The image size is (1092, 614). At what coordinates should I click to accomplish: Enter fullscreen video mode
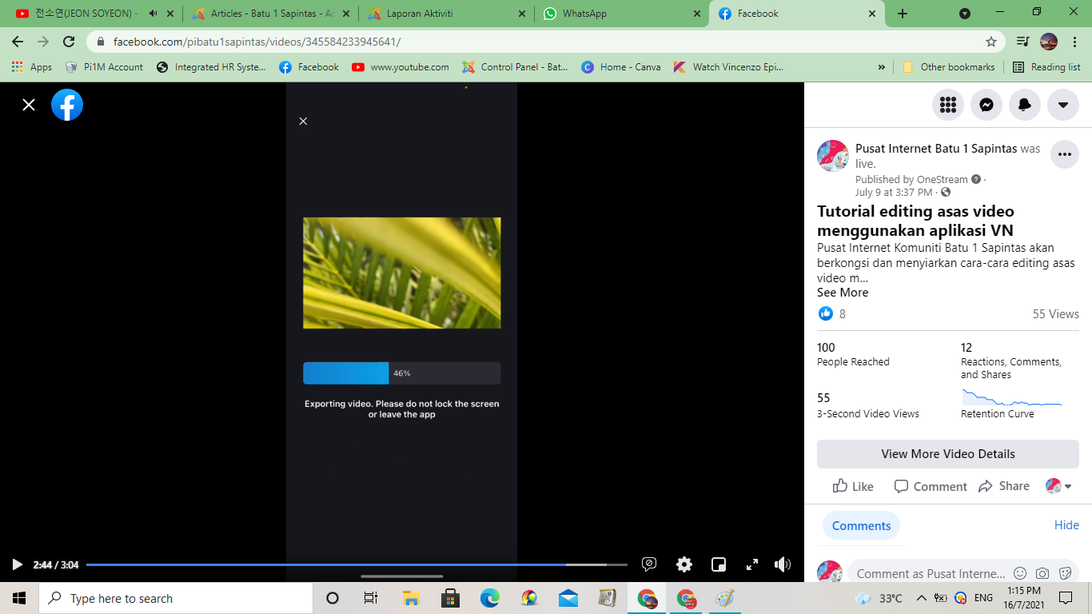point(752,564)
